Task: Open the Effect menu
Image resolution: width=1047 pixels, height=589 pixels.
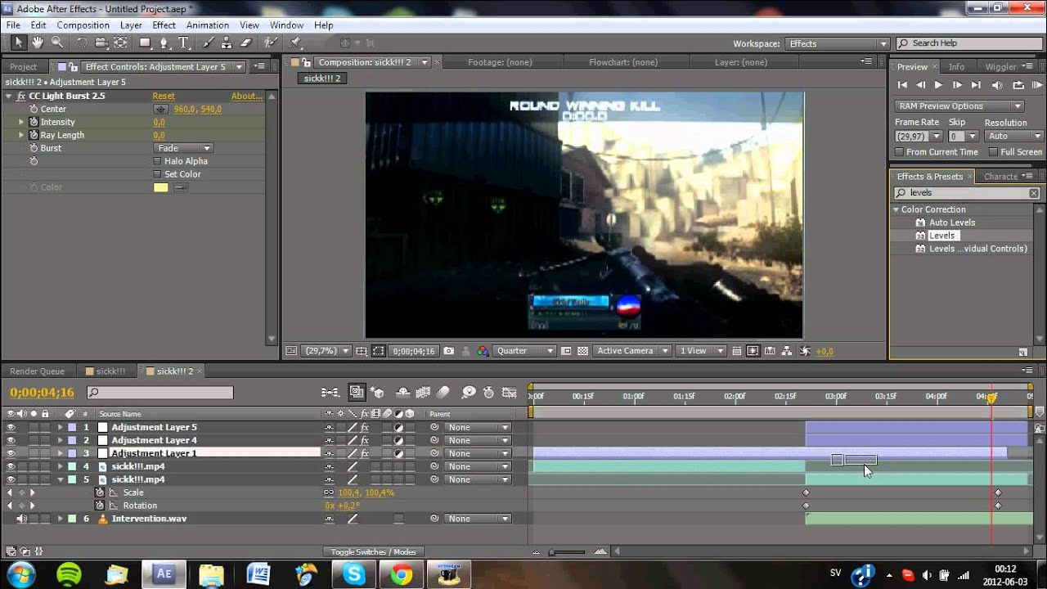Action: (x=164, y=25)
